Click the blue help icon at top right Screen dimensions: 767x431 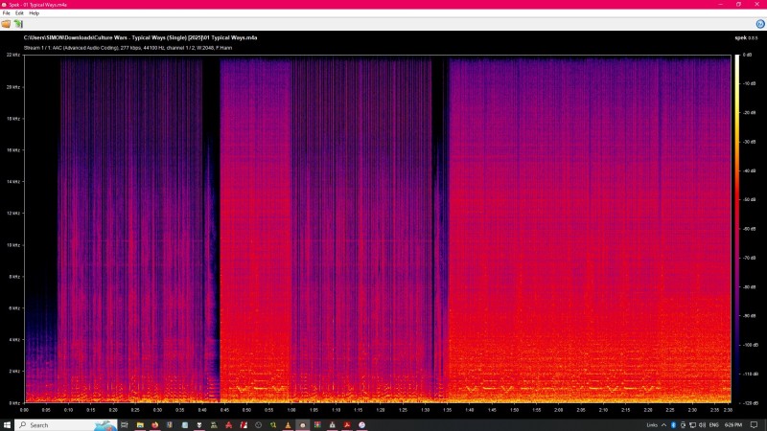click(760, 23)
